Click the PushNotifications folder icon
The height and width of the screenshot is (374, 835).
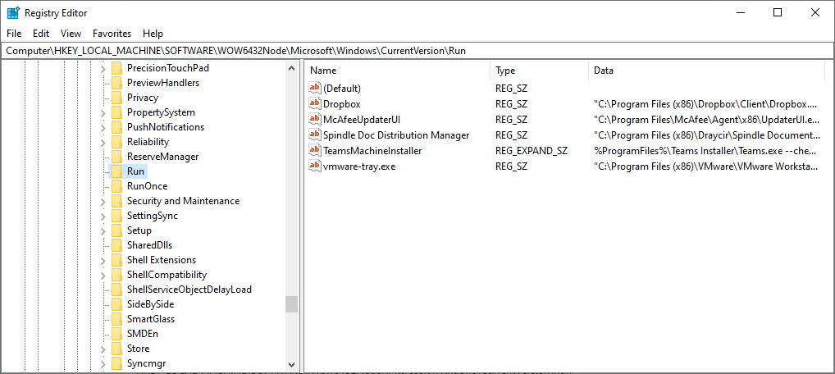(117, 127)
